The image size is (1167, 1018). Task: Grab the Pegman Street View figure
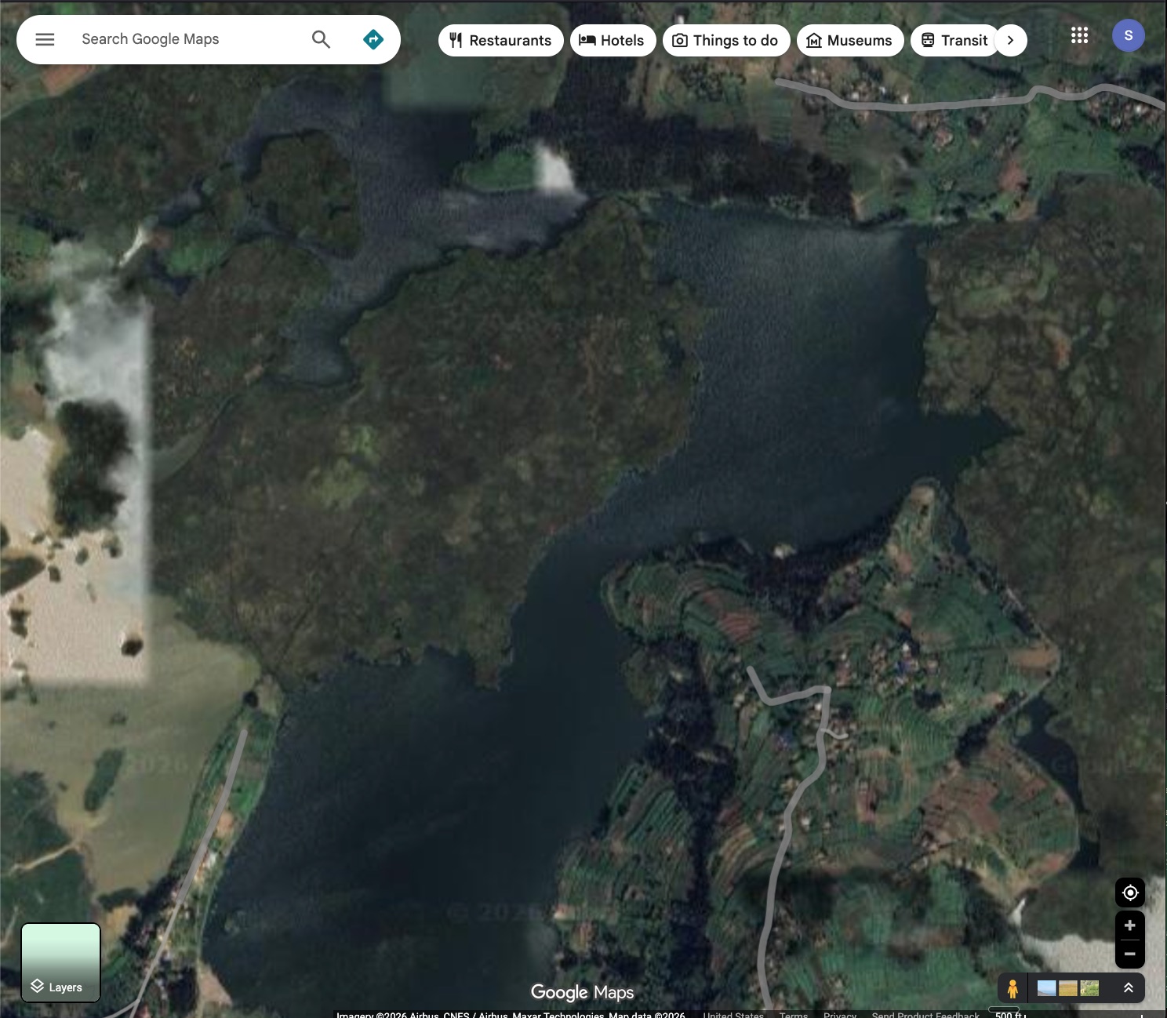click(1015, 988)
